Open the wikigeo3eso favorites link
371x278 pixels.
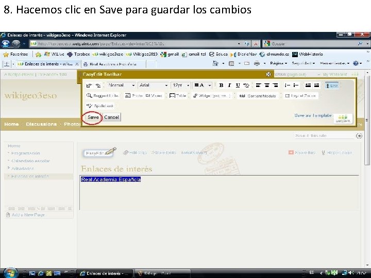click(108, 55)
